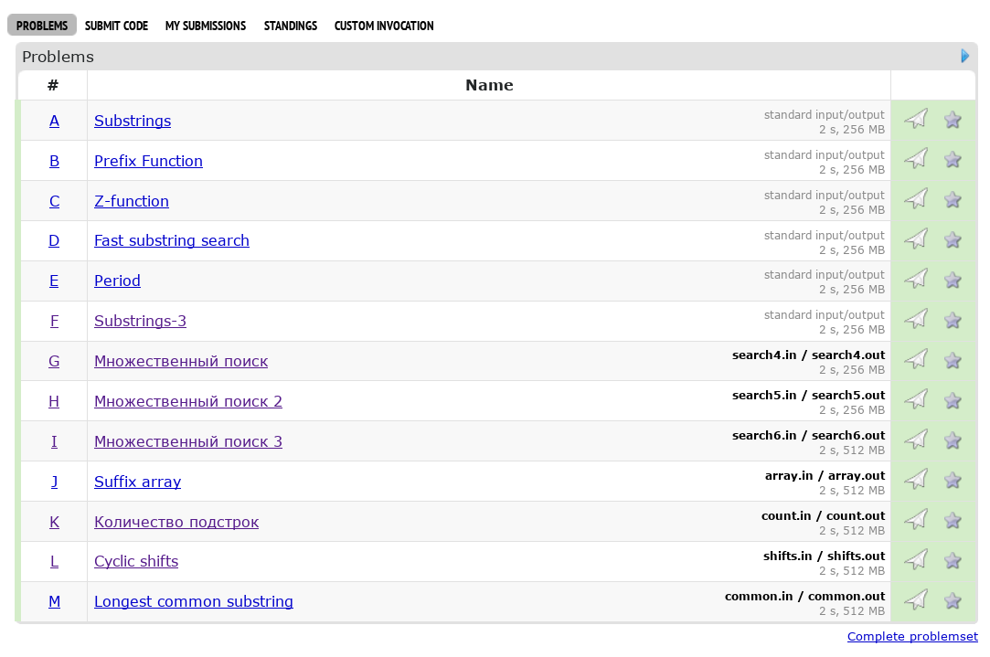The image size is (990, 657).
Task: Click Complete problemset link
Action: coord(912,636)
